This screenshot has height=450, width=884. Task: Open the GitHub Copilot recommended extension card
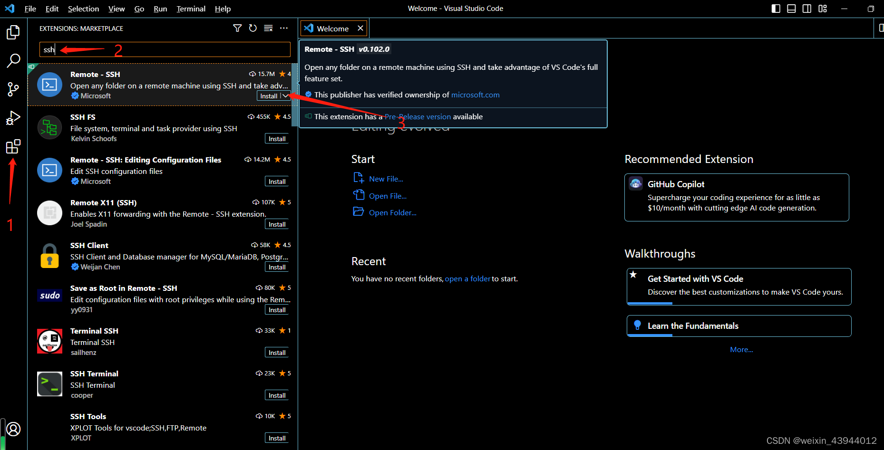point(737,197)
